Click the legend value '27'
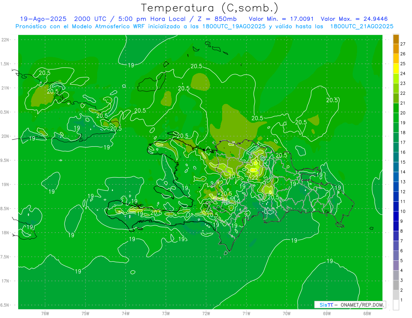Image resolution: width=412 pixels, height=318 pixels. pos(403,44)
